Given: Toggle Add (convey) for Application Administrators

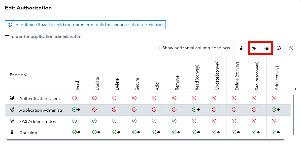Looking at the screenshot, I should [x=274, y=110].
